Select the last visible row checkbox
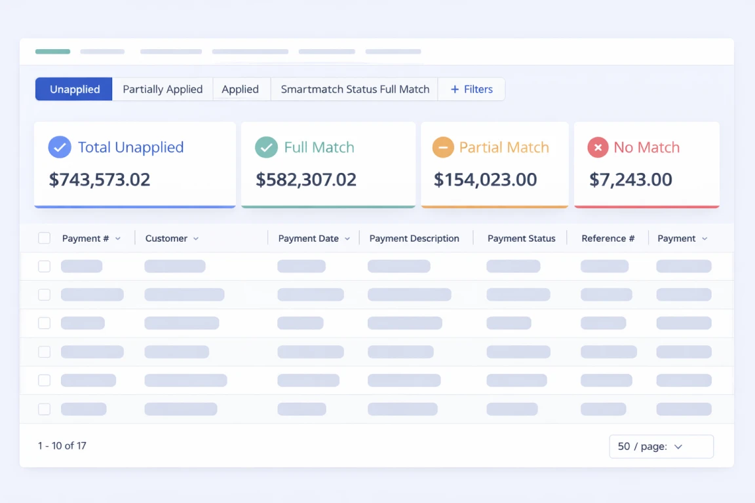 coord(44,409)
